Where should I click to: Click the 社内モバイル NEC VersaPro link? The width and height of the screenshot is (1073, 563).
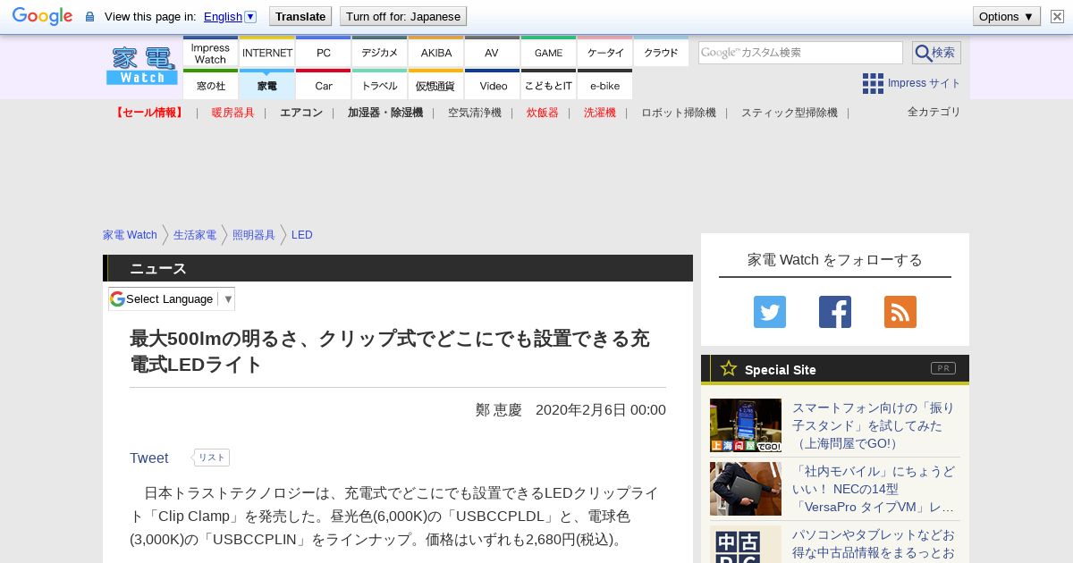(x=874, y=489)
